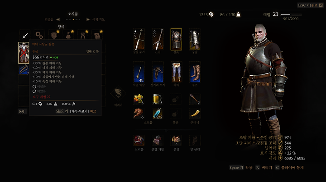Select the equipped brown boots slot
This screenshot has width=326, height=182.
(x=195, y=72)
